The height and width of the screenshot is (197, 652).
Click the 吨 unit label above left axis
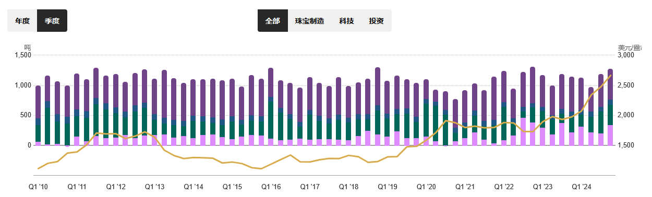click(28, 47)
